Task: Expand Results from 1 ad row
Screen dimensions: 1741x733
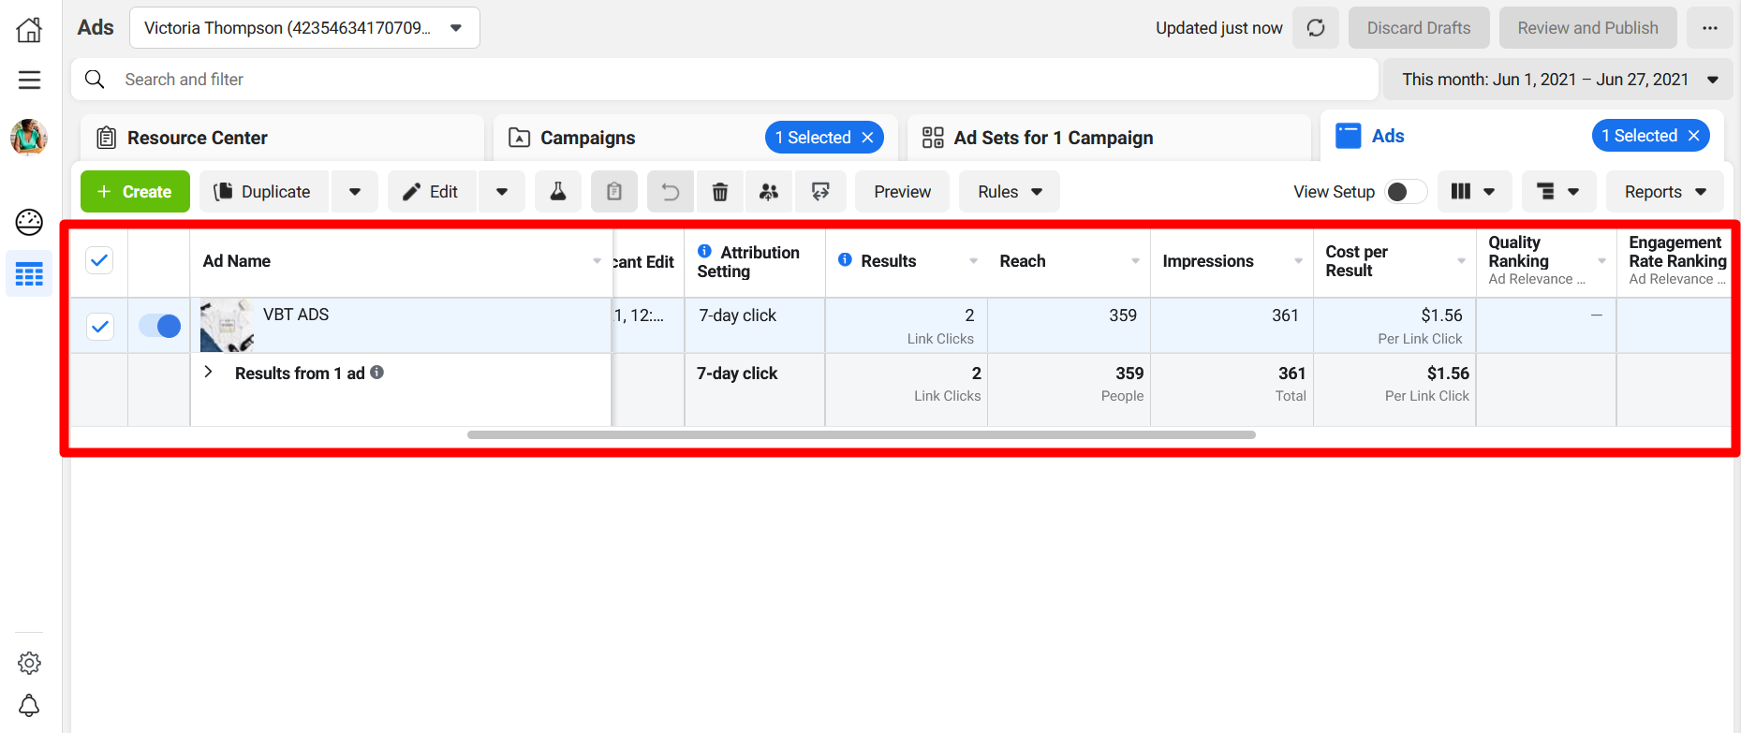Action: pyautogui.click(x=209, y=373)
